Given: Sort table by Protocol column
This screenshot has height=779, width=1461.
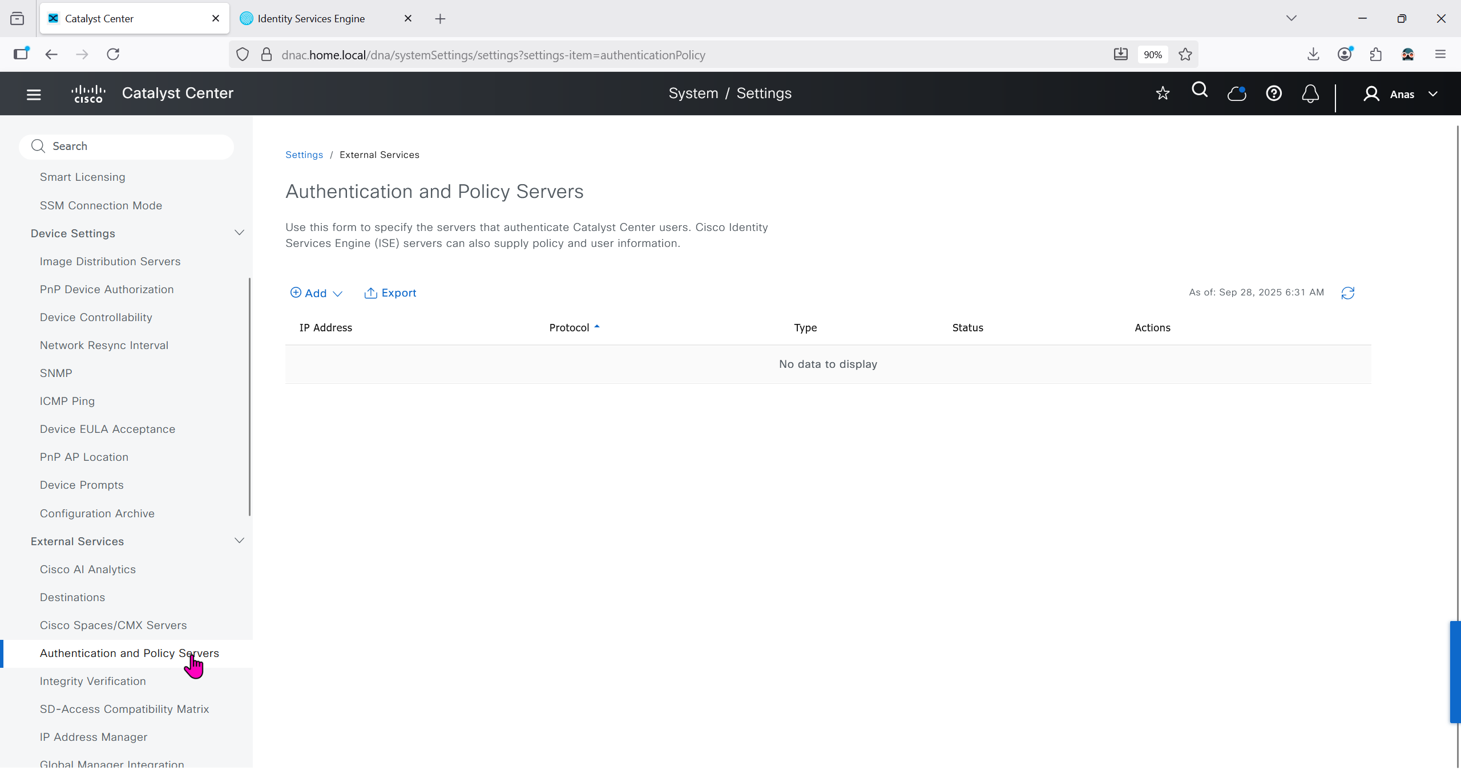Looking at the screenshot, I should [570, 327].
